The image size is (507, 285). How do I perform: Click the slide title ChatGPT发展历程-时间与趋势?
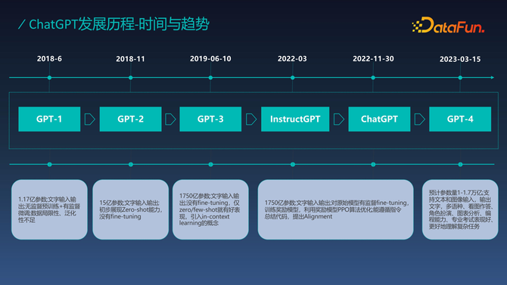(x=119, y=24)
